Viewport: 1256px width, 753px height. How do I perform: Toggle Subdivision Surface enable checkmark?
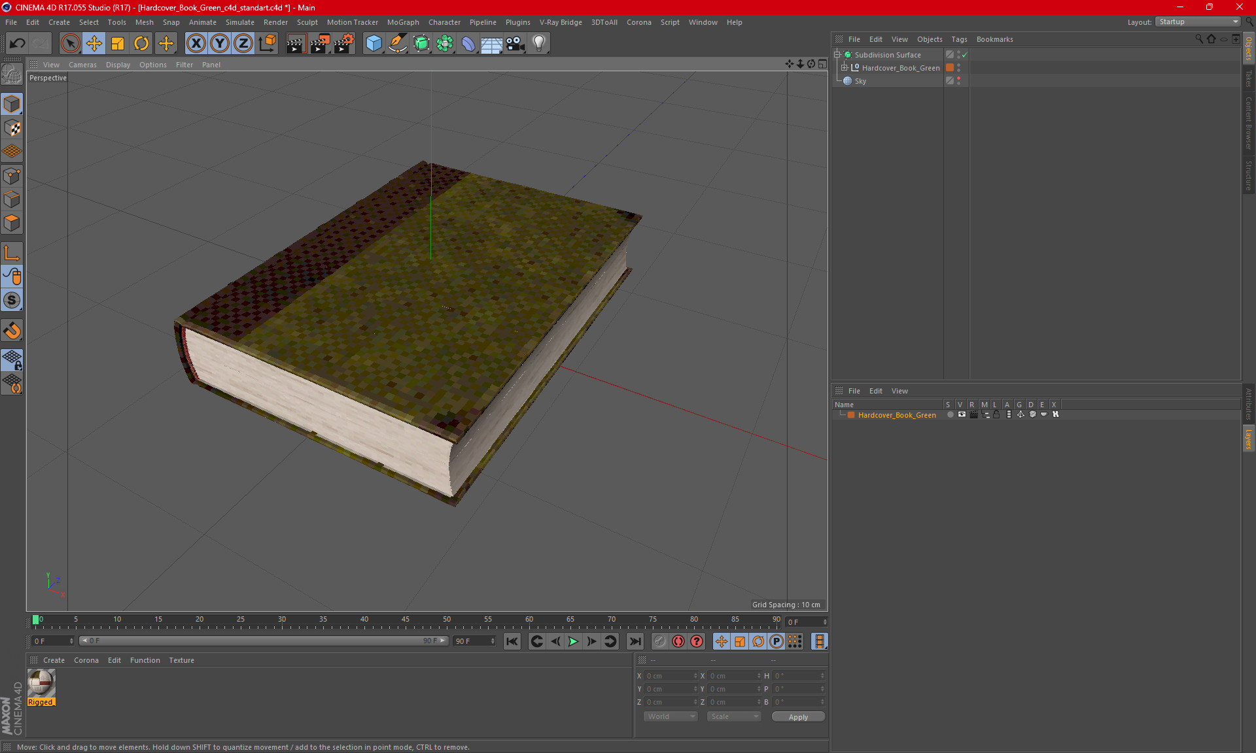tap(965, 55)
